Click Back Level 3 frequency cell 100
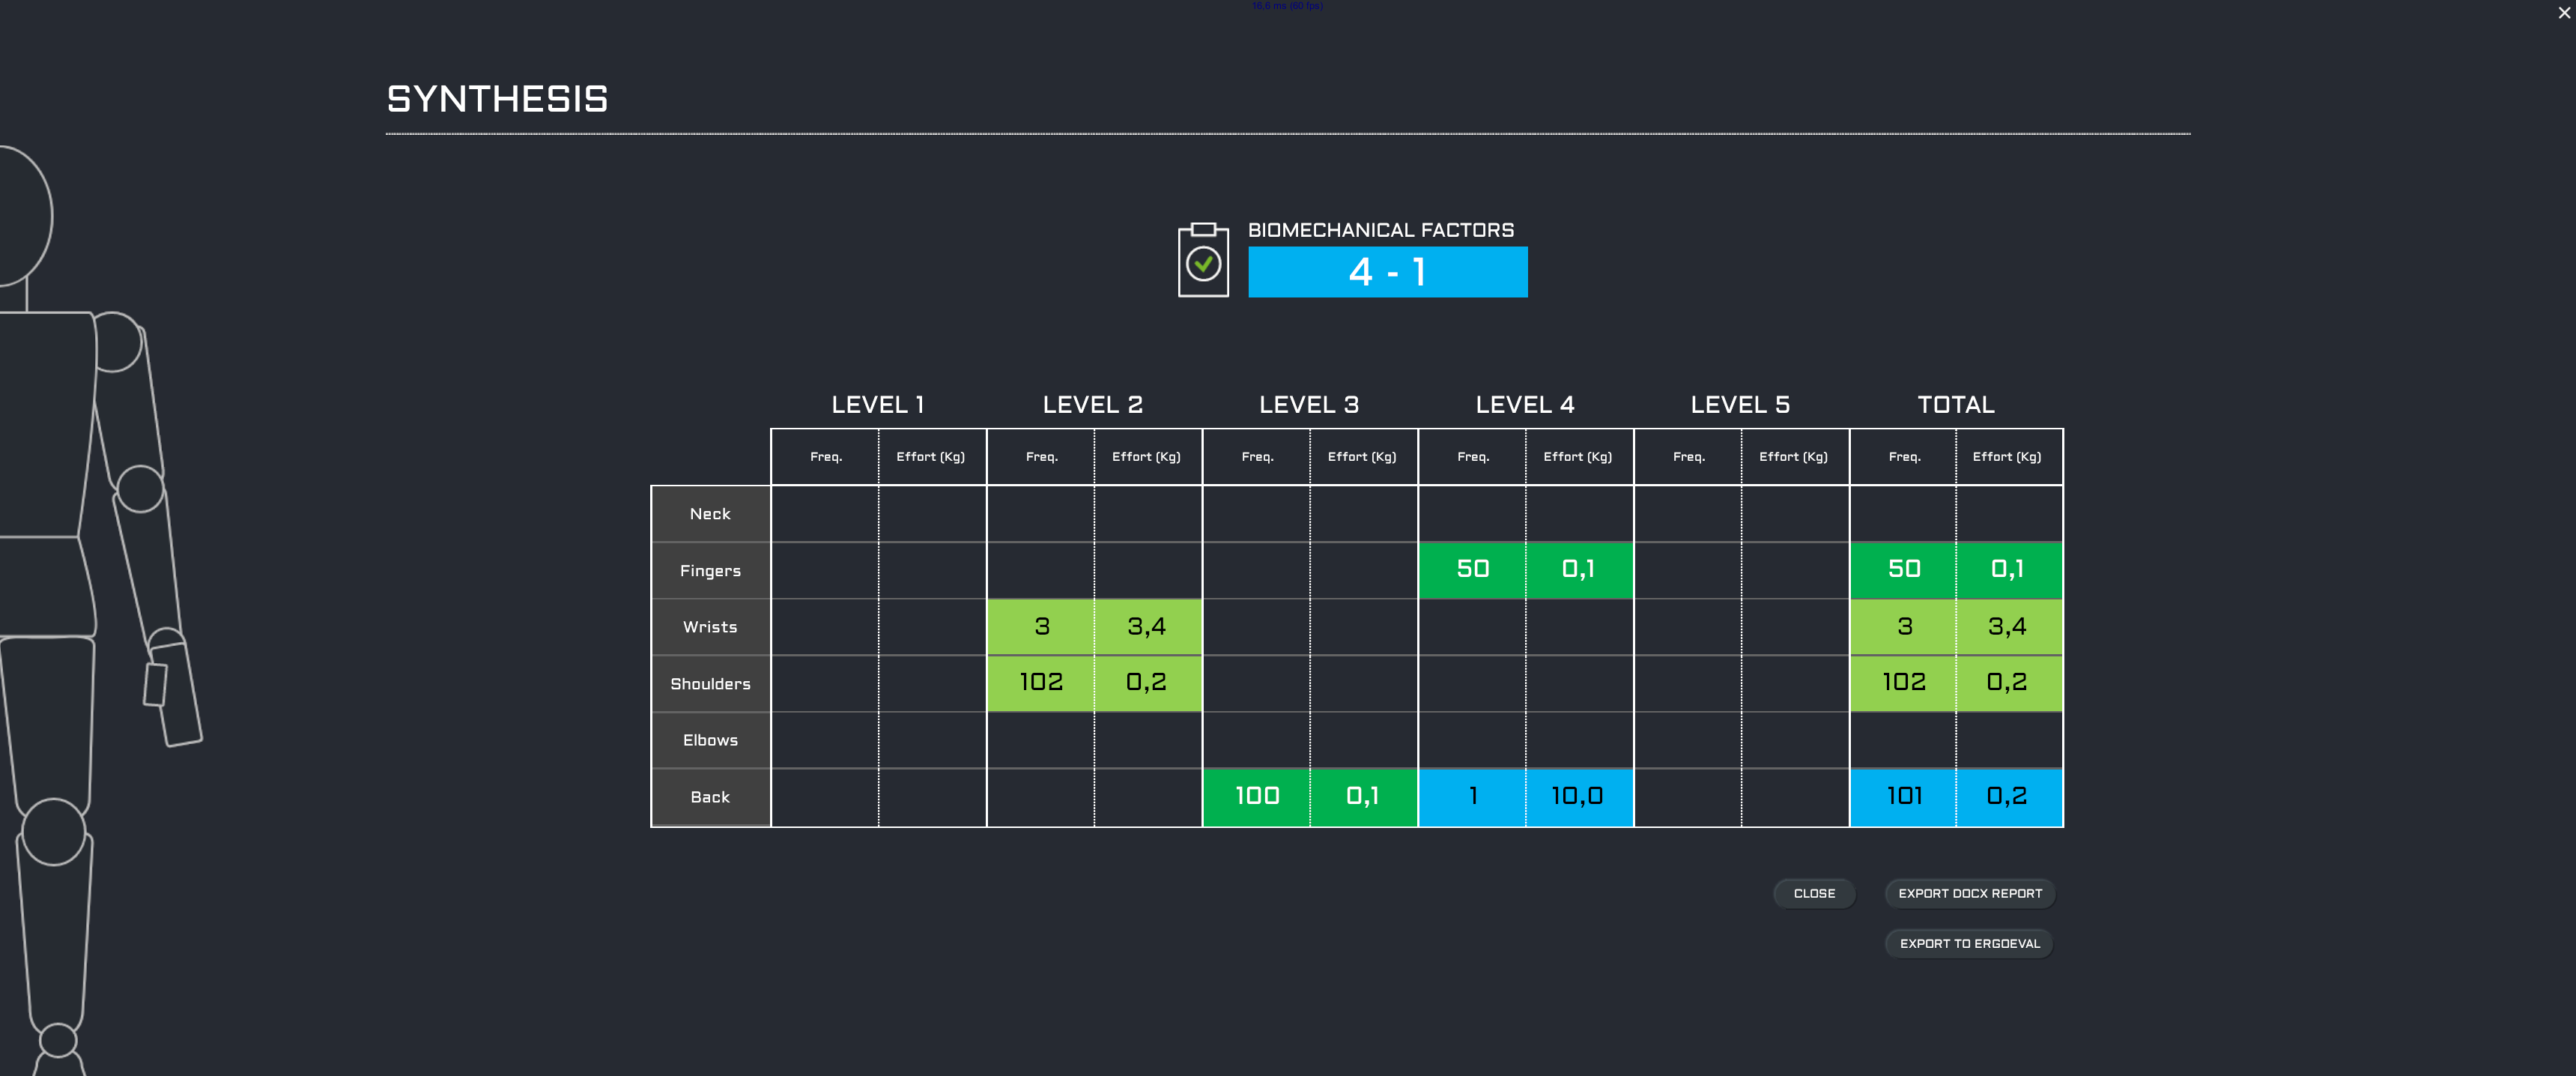 (x=1256, y=797)
